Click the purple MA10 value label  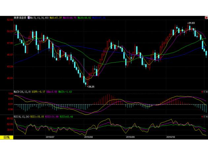(70, 17)
